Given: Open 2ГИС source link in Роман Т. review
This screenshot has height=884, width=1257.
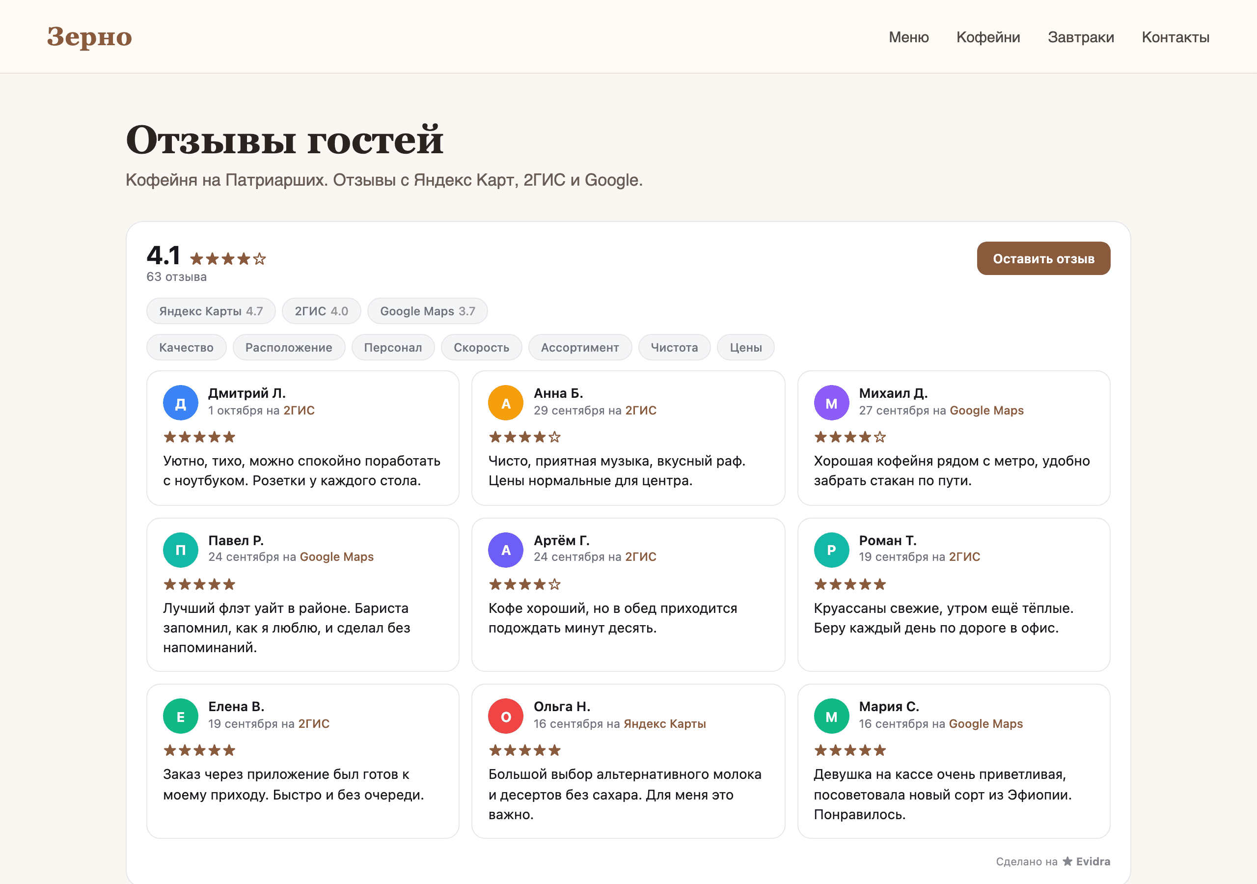Looking at the screenshot, I should point(964,556).
